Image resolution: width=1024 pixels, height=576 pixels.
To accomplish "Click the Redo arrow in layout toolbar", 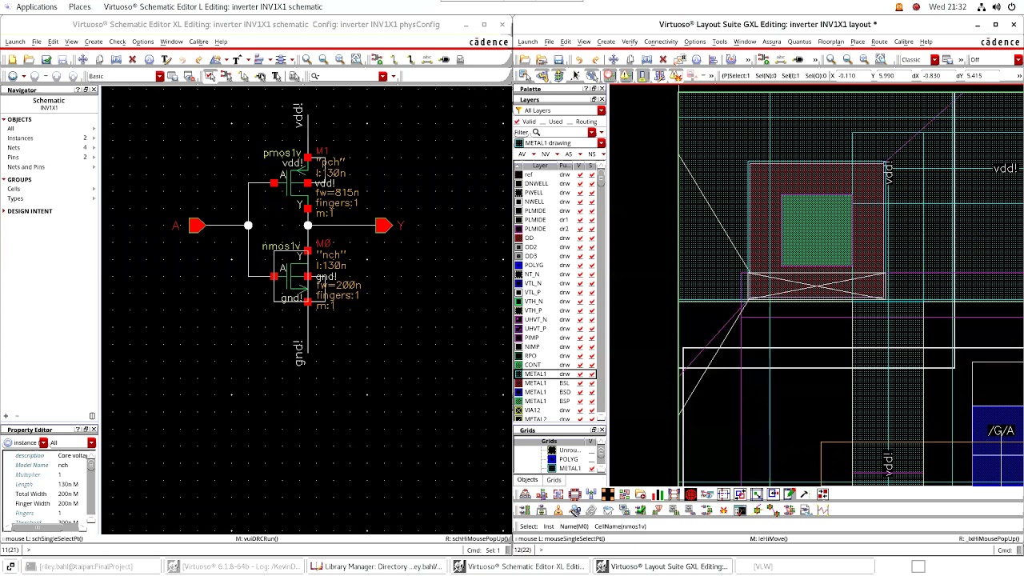I will point(596,59).
